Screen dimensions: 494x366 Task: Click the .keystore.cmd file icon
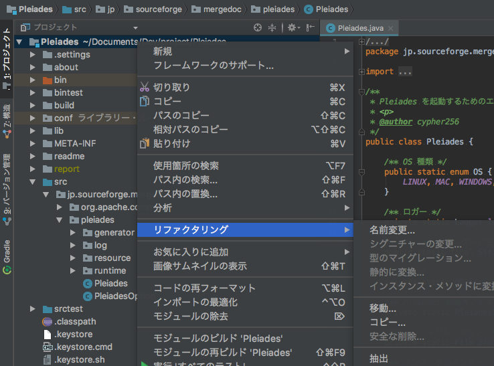pyautogui.click(x=48, y=347)
